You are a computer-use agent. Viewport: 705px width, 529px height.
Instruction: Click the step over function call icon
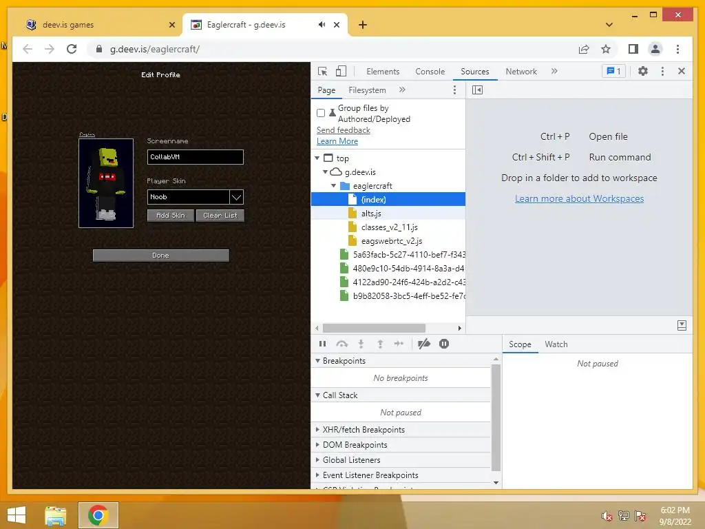pyautogui.click(x=342, y=344)
